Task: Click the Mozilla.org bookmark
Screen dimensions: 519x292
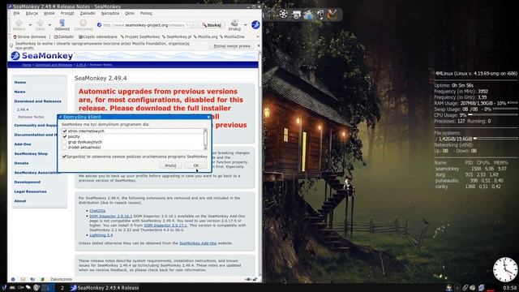Action: point(205,36)
